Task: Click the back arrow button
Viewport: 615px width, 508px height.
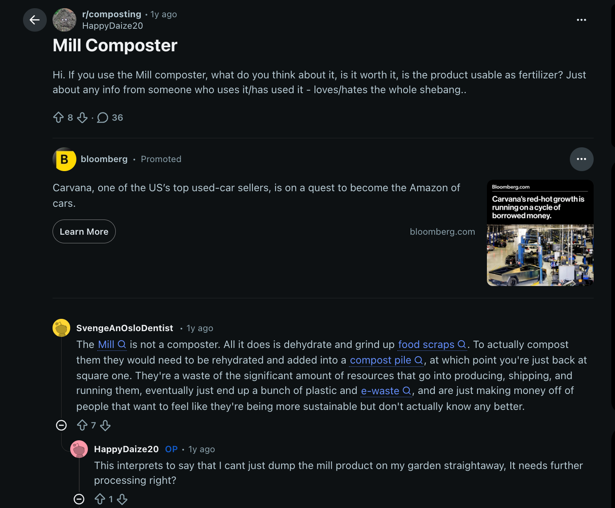Action: click(x=35, y=20)
